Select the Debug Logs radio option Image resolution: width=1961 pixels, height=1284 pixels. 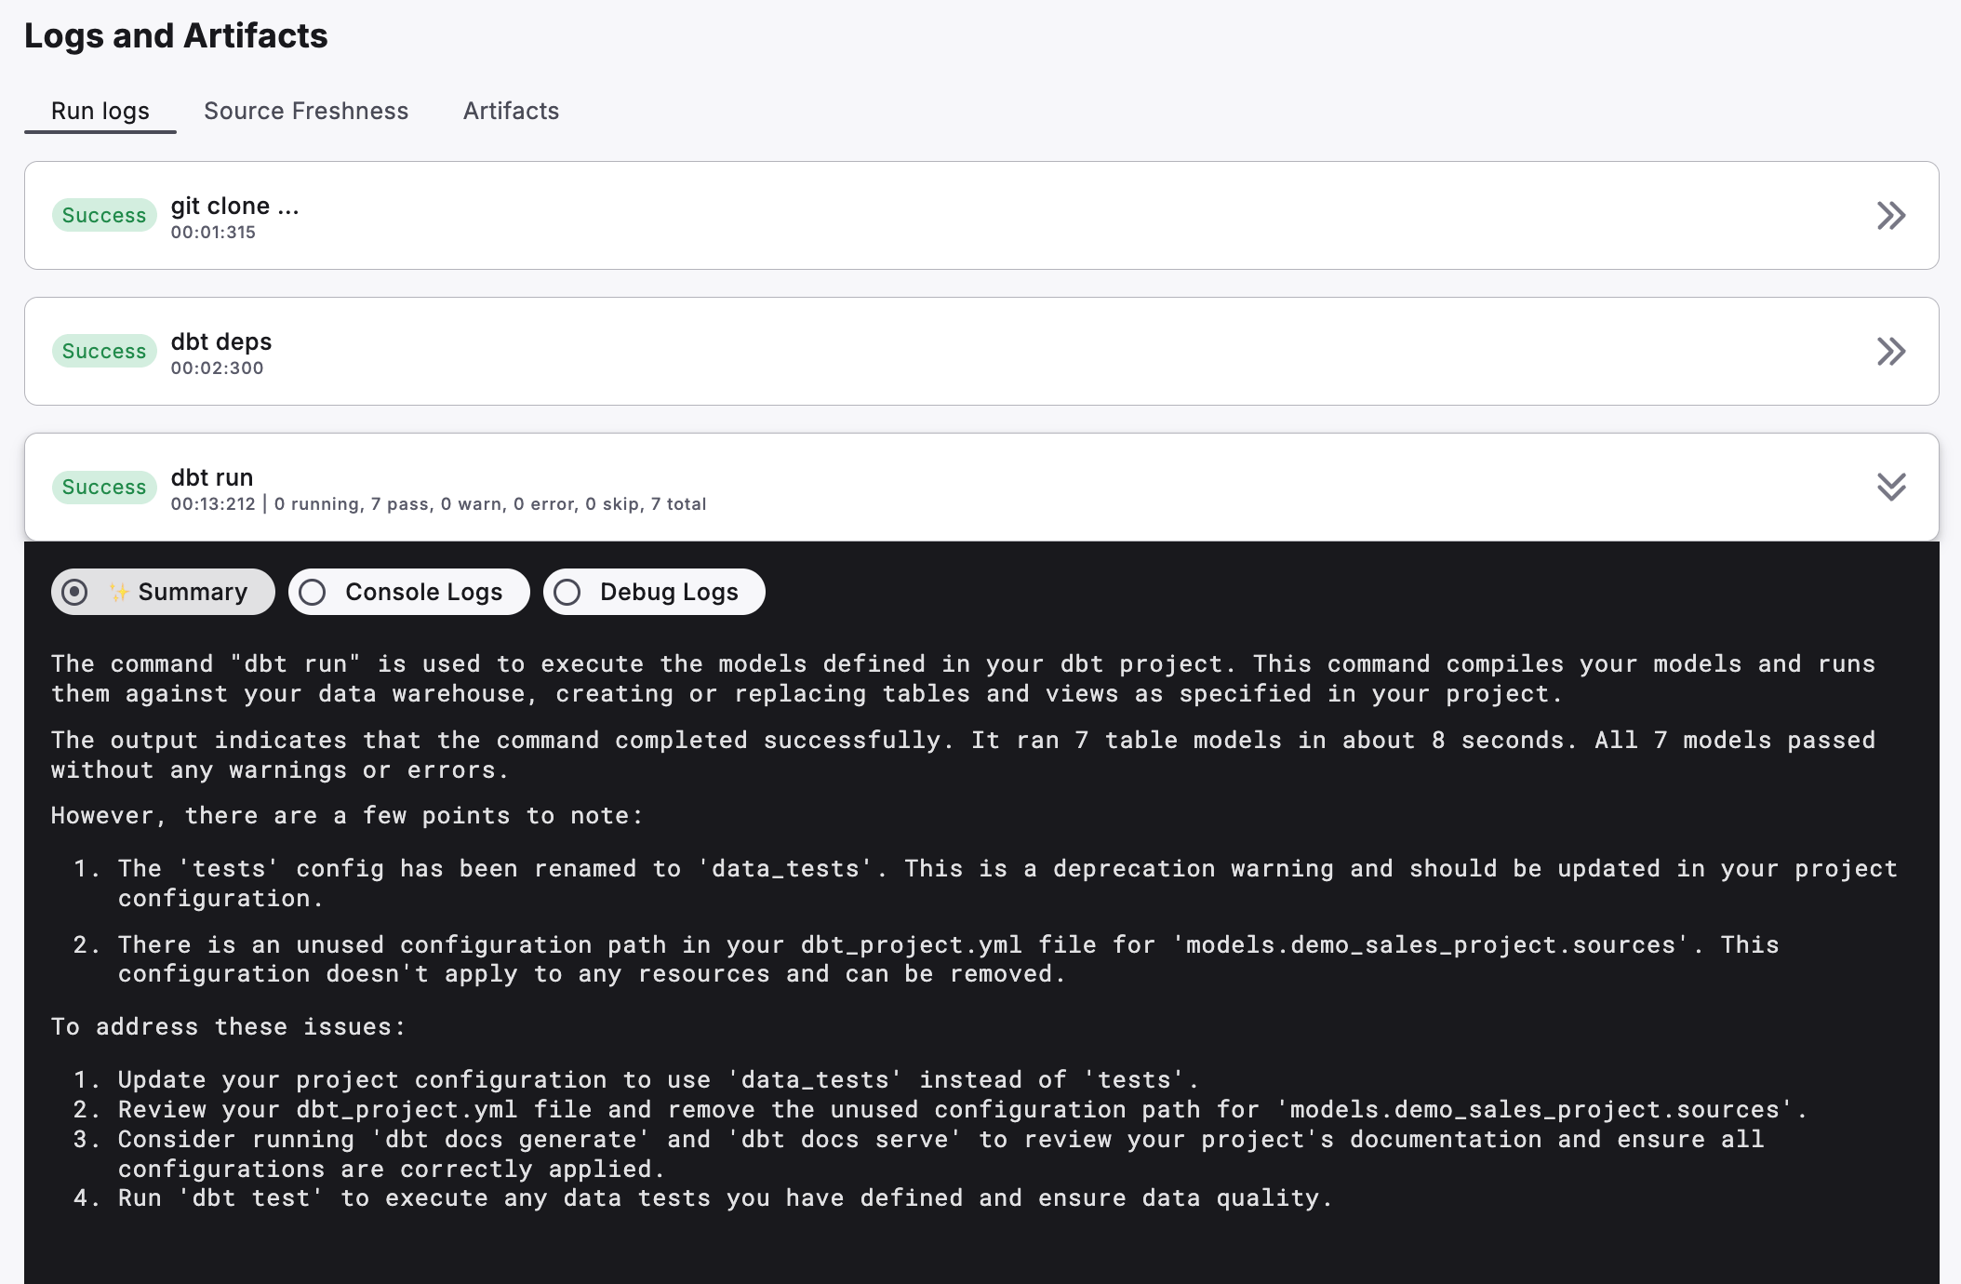(x=654, y=592)
